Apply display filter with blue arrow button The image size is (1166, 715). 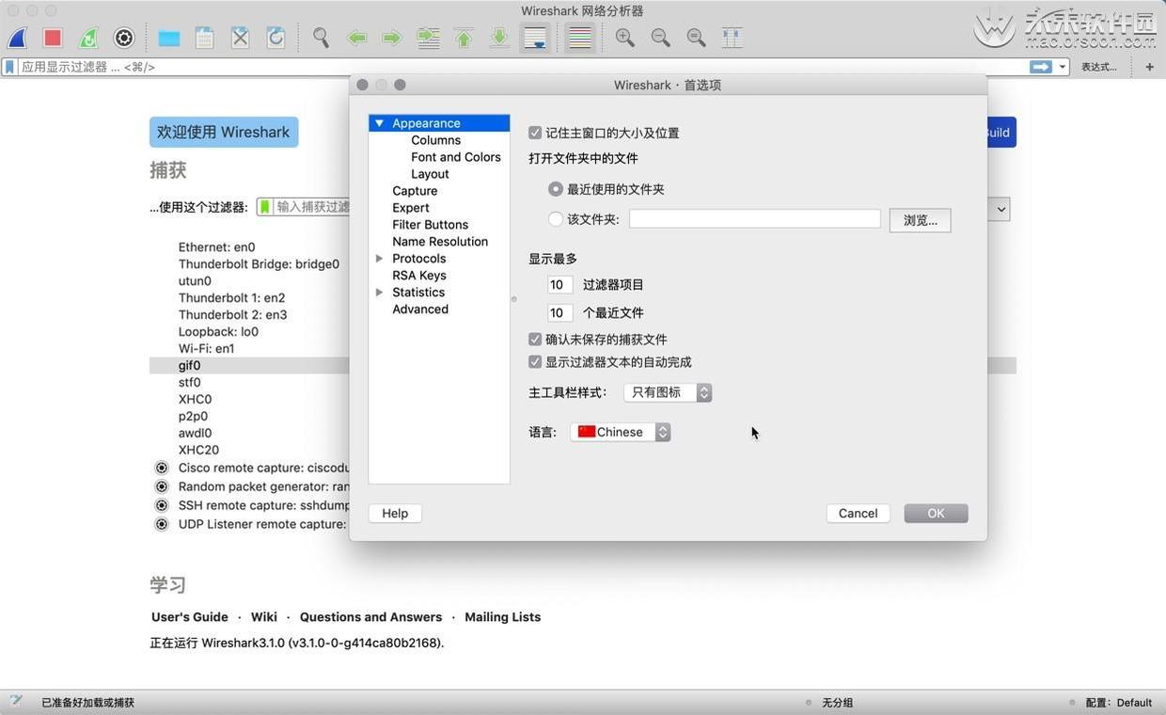point(1041,67)
